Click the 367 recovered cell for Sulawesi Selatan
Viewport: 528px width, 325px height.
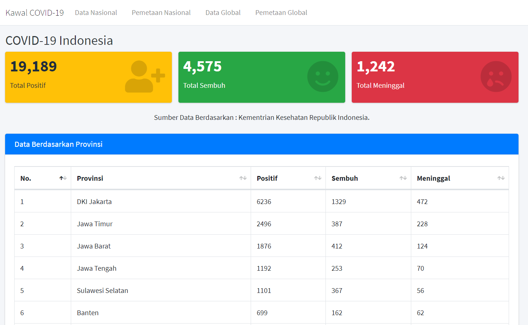pyautogui.click(x=369, y=290)
